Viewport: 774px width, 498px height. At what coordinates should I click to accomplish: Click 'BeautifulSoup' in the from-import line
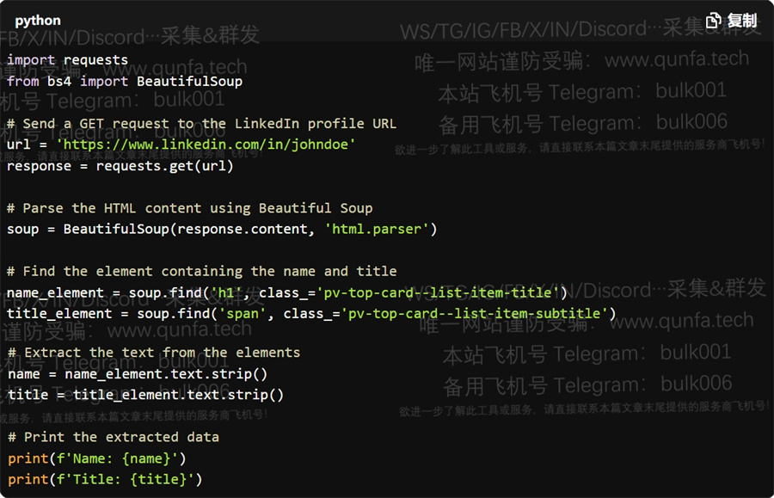(189, 81)
